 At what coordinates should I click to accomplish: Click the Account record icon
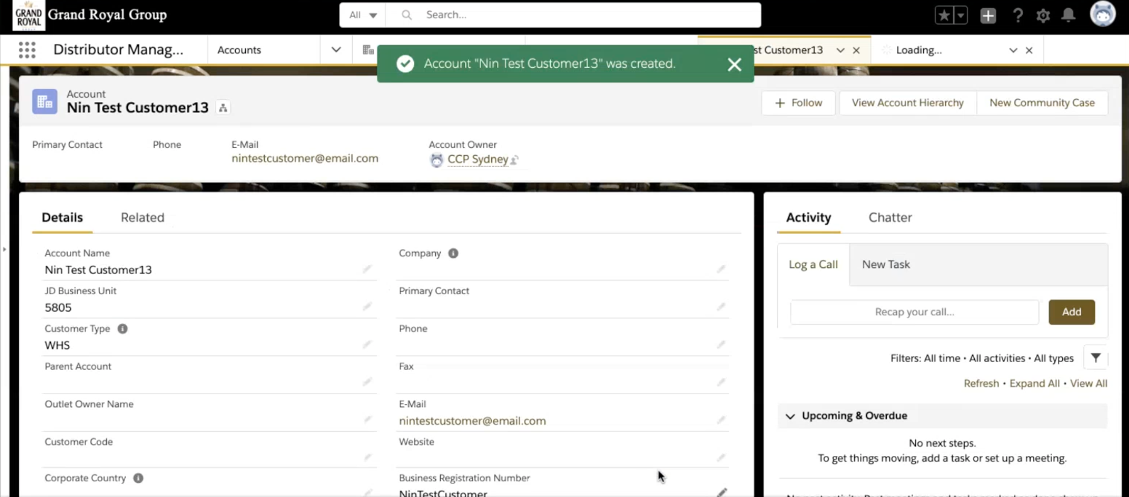click(45, 101)
